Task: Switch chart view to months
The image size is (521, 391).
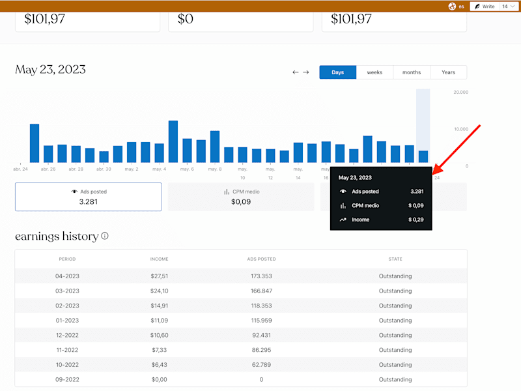Action: (x=412, y=72)
